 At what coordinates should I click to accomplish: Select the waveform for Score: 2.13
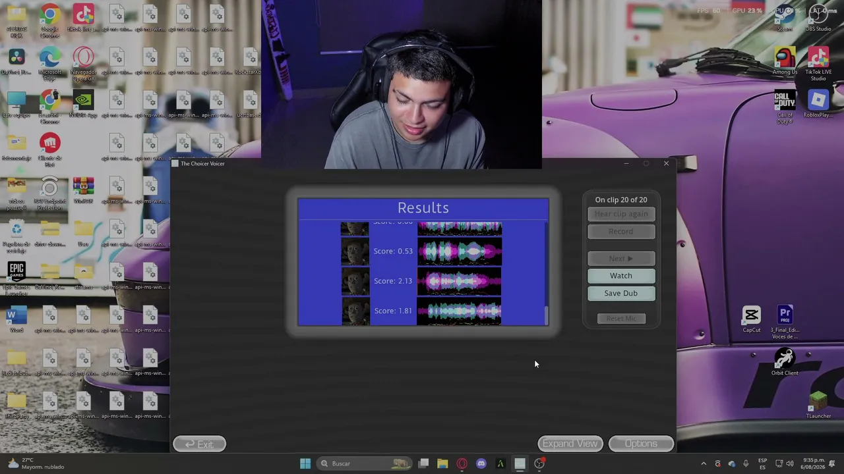(x=460, y=281)
